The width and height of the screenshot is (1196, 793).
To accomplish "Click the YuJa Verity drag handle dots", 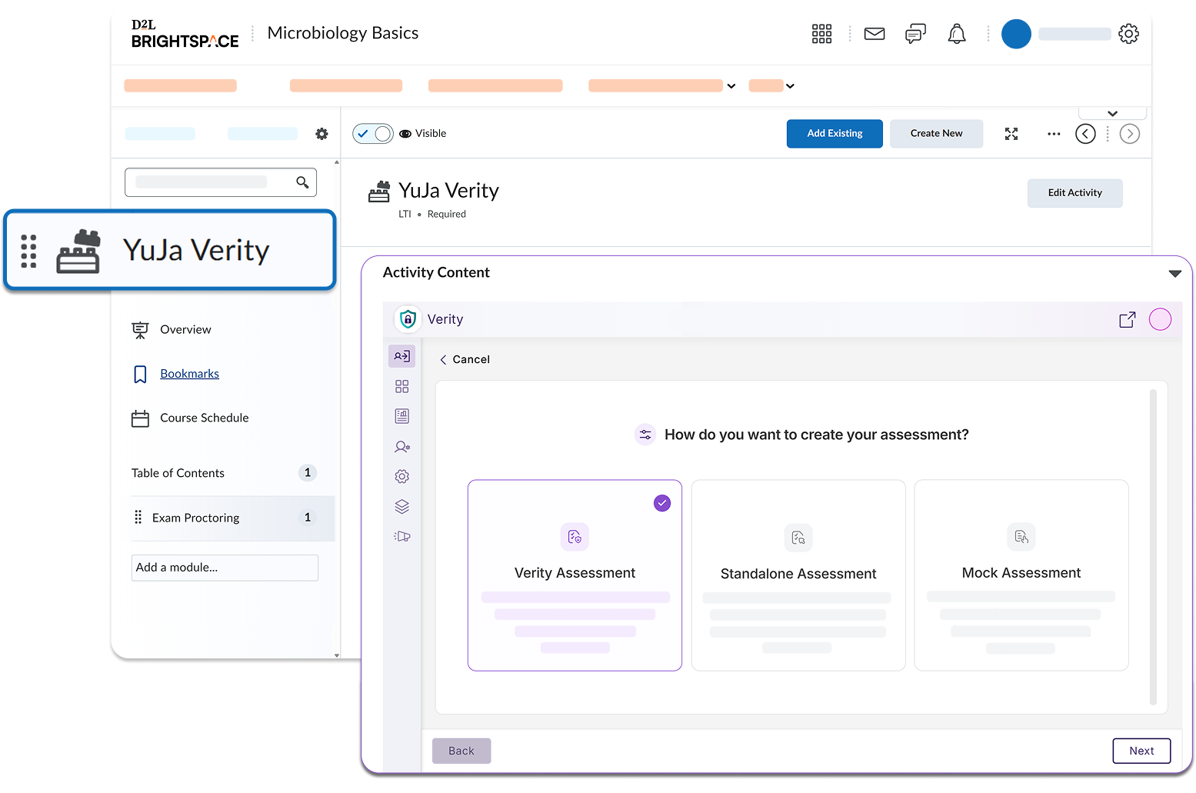I will tap(28, 251).
